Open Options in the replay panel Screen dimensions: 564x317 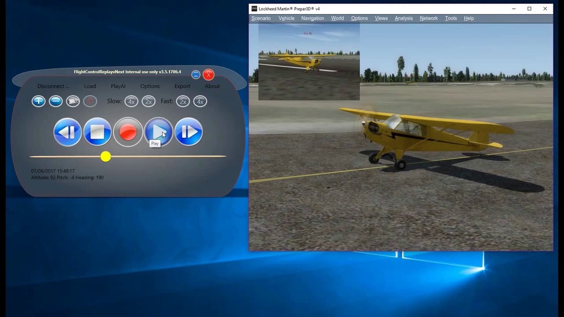(150, 86)
